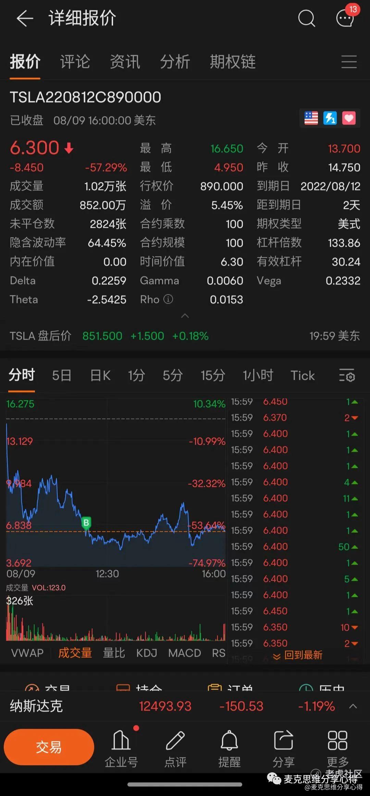Select the Tick chart view

pos(303,375)
